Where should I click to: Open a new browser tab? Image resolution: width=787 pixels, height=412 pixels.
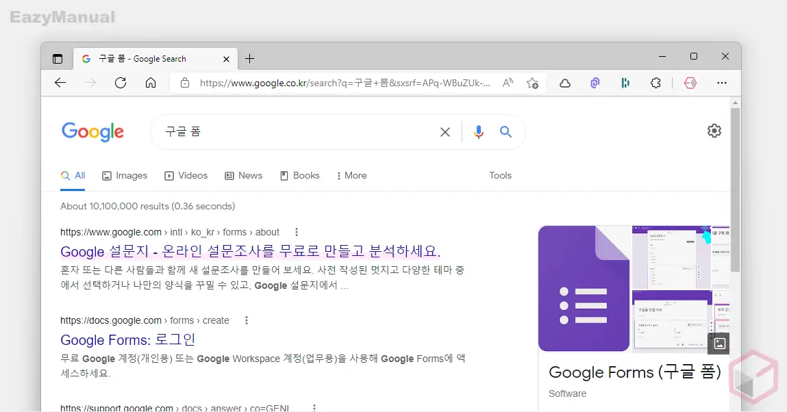coord(249,59)
